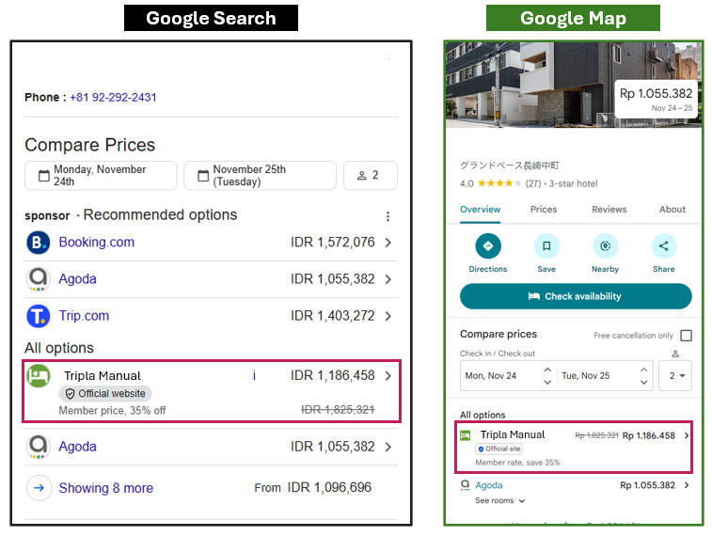Image resolution: width=712 pixels, height=536 pixels.
Task: Open the Monday, November 24th date field
Action: [101, 176]
